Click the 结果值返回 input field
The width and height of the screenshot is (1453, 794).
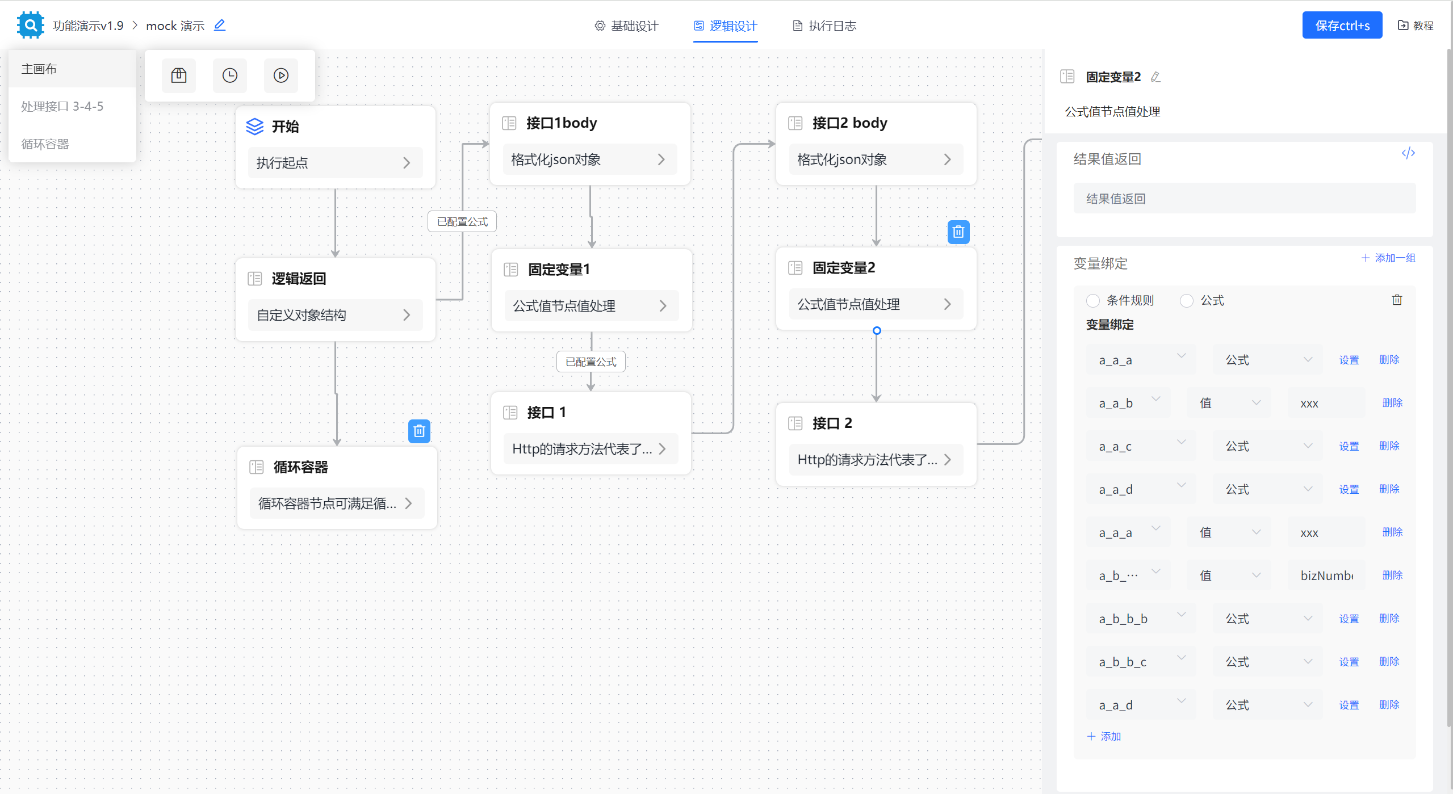[1244, 199]
